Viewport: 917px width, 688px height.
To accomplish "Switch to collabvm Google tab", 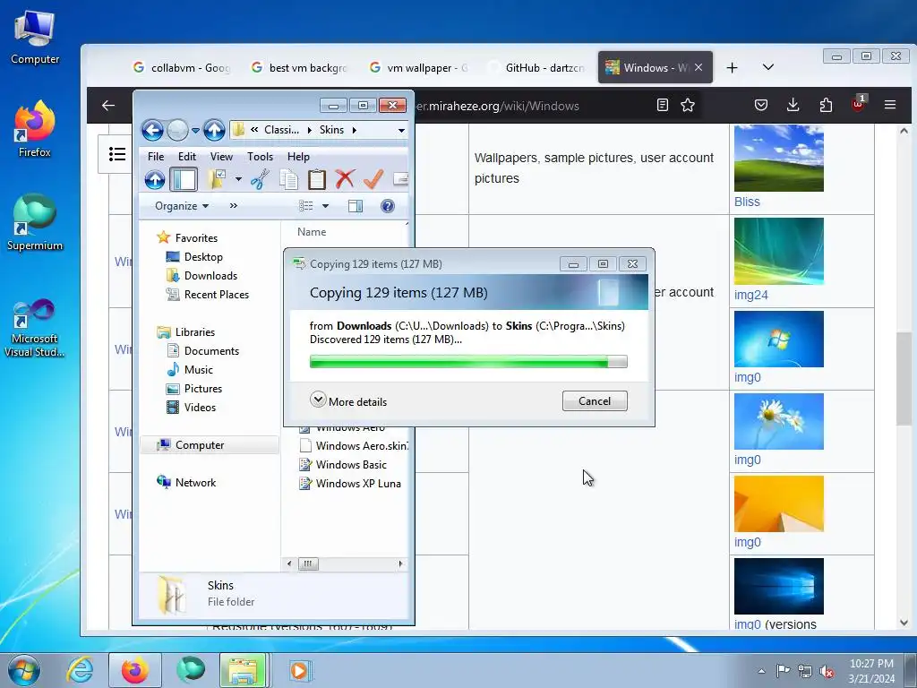I will tap(184, 68).
